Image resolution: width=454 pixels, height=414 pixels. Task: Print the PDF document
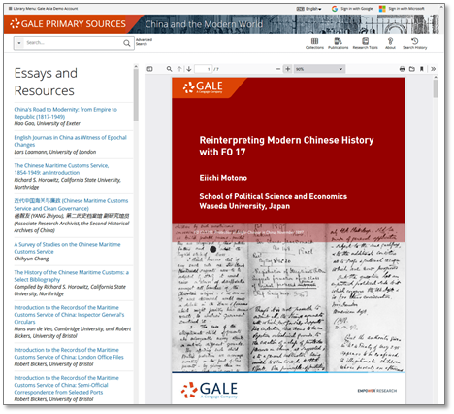coord(402,69)
